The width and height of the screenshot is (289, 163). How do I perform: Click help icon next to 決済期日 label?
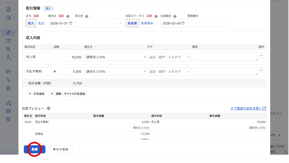coord(175,16)
